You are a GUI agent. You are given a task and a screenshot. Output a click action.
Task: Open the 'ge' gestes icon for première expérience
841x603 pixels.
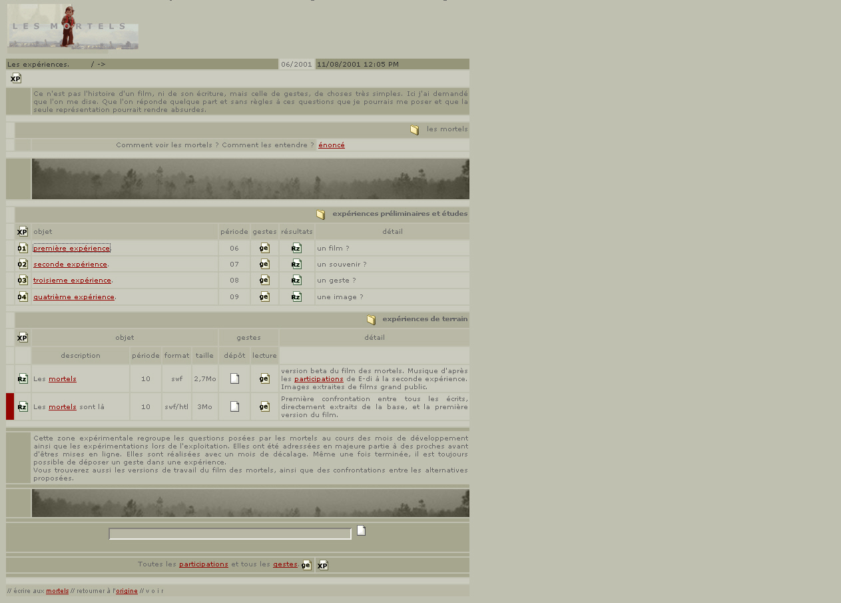click(264, 249)
